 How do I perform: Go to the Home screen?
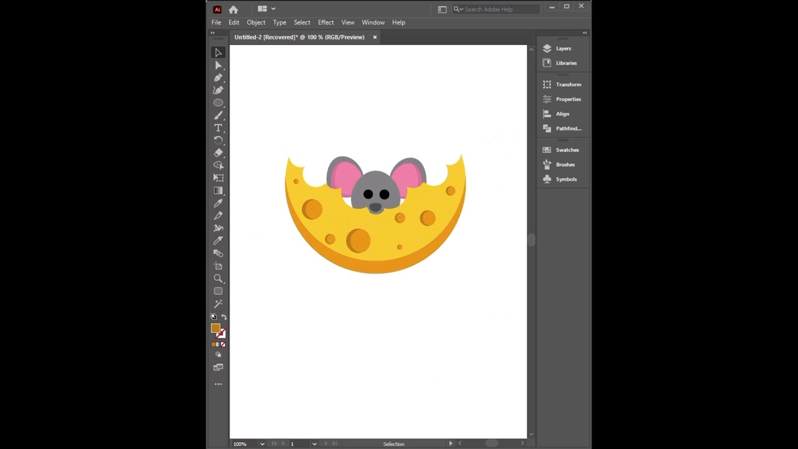(233, 9)
